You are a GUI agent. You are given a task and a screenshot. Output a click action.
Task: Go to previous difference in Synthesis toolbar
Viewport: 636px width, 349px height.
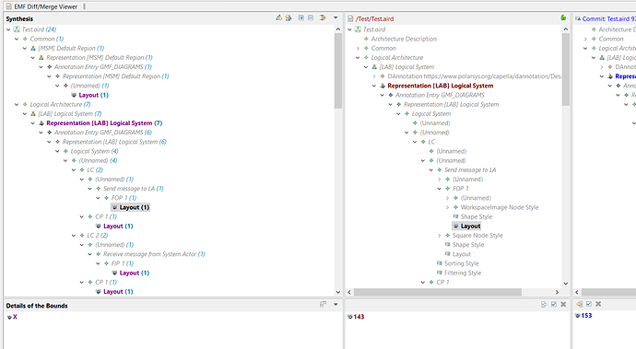289,17
